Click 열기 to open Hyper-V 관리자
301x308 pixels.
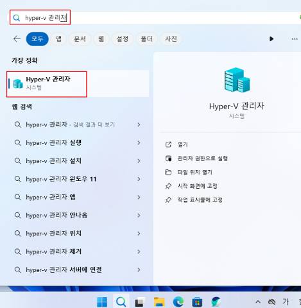point(182,144)
